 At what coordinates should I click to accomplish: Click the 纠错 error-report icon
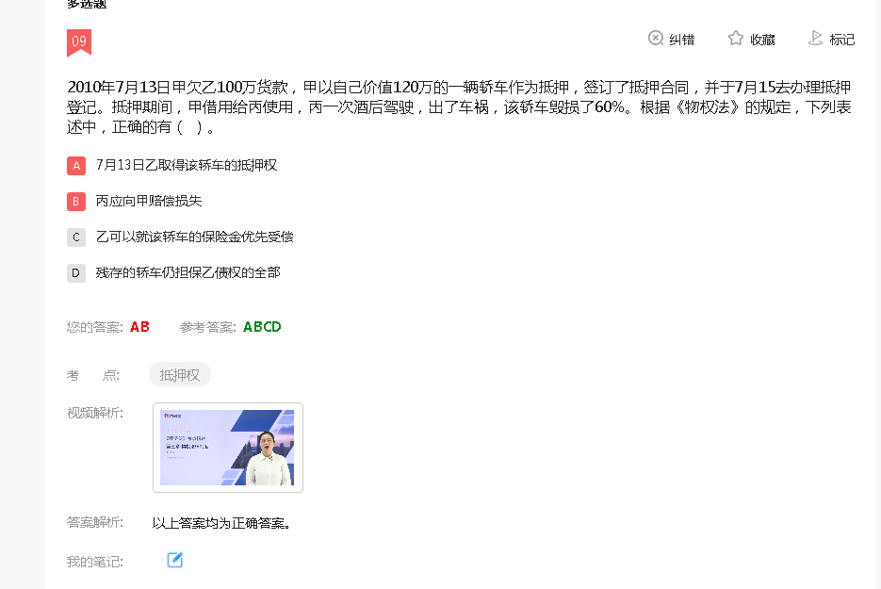point(656,39)
